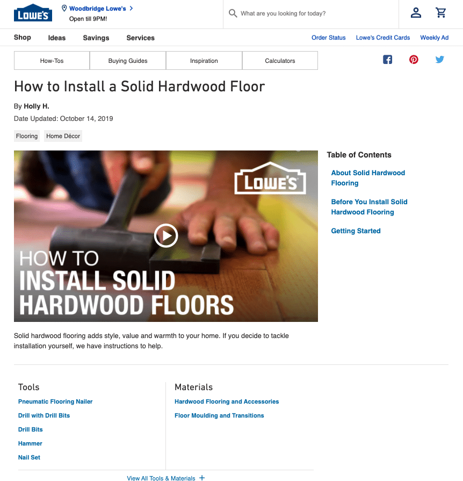Open Hardwood Flooring and Accessories link
The image size is (463, 481).
pyautogui.click(x=227, y=401)
